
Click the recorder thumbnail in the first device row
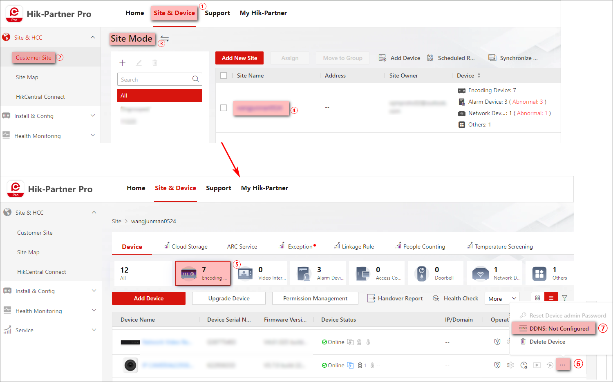pos(130,342)
